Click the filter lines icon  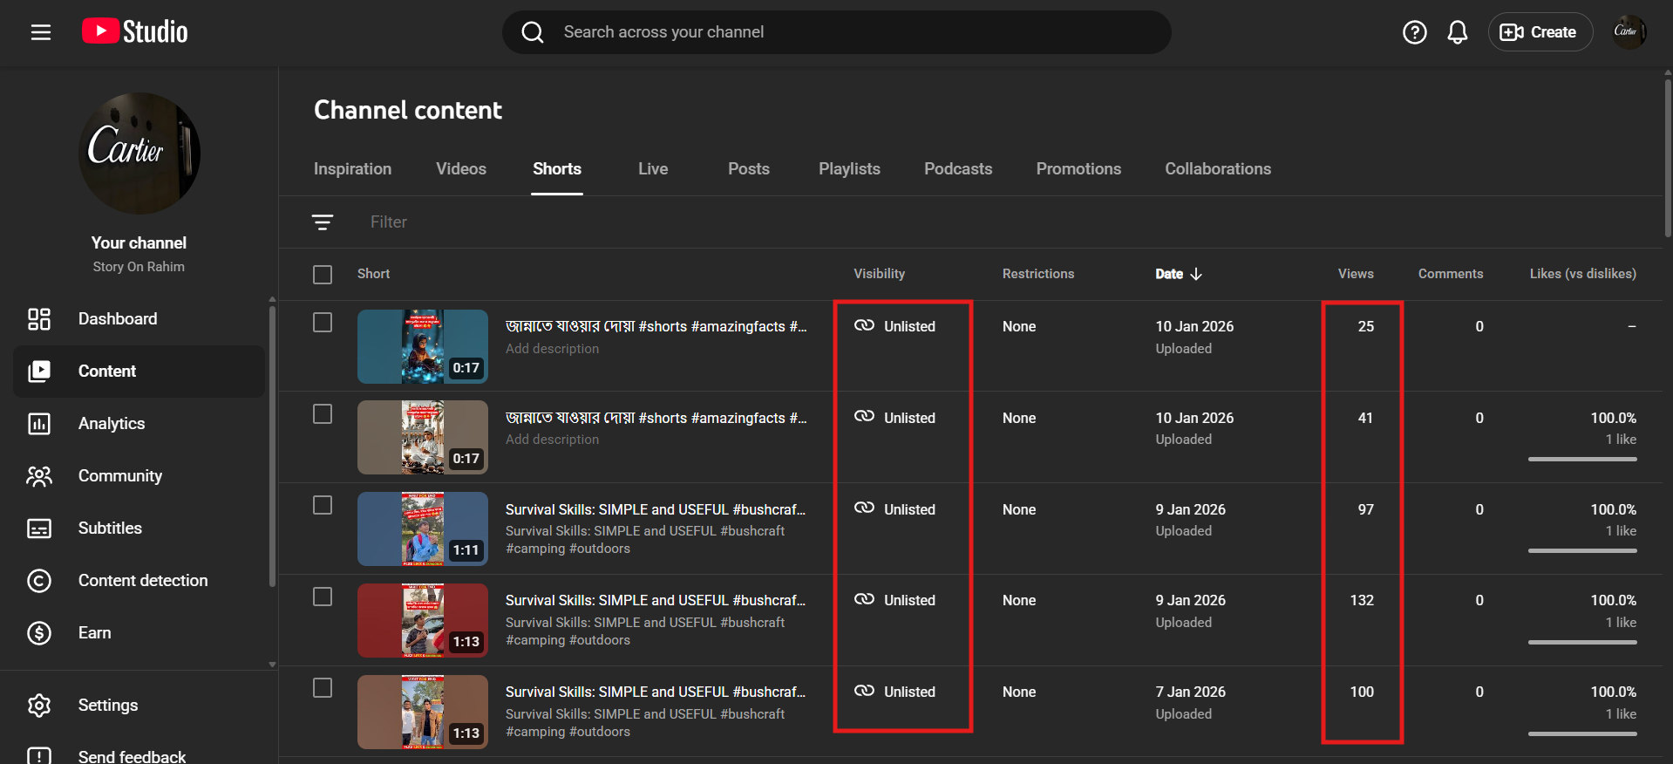pyautogui.click(x=323, y=222)
